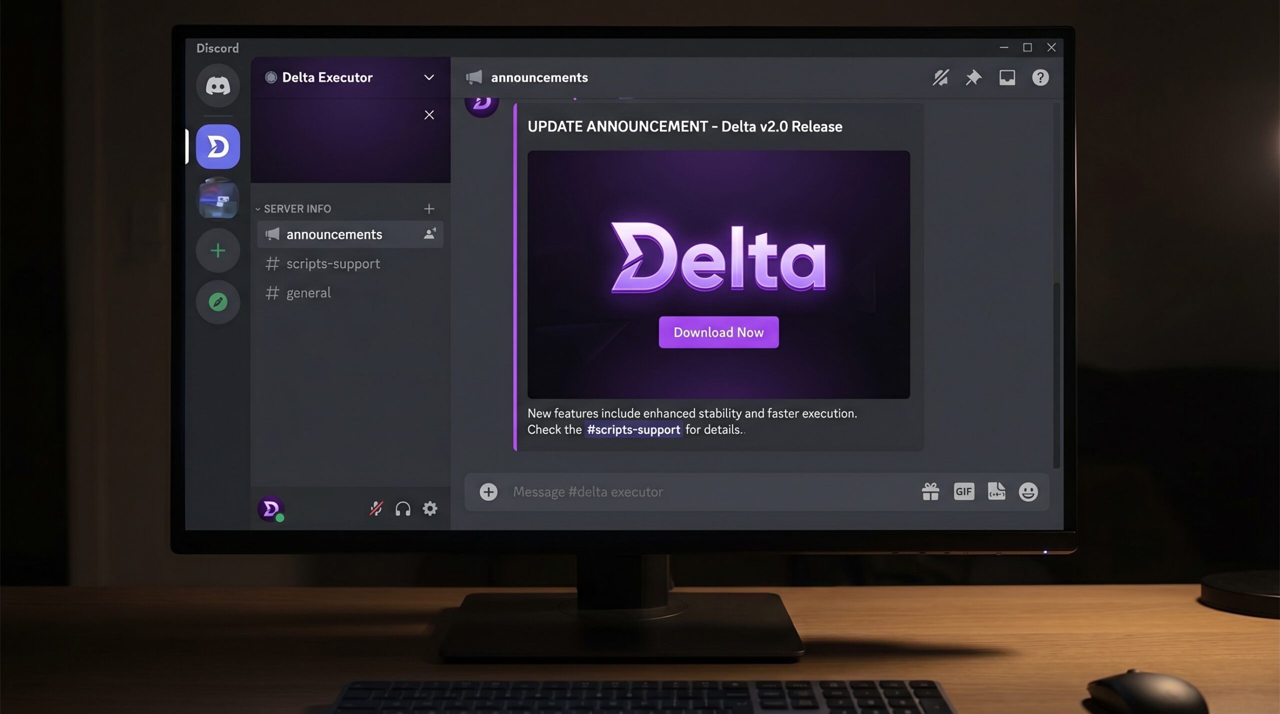
Task: Toggle the headphones deafen button
Action: click(403, 509)
